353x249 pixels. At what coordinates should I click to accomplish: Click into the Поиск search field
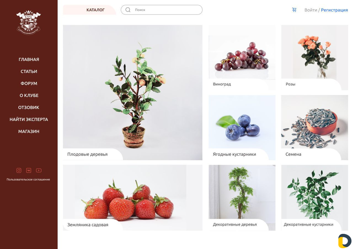pos(162,10)
